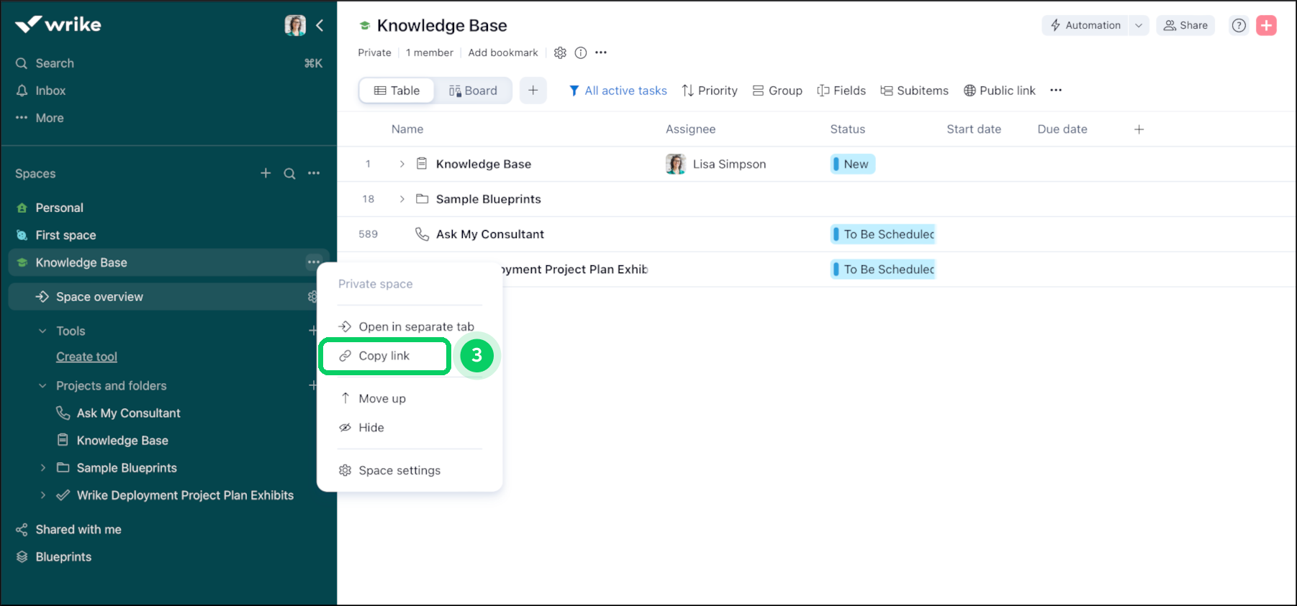Screen dimensions: 1297x606
Task: Click the New status badge
Action: pyautogui.click(x=853, y=164)
